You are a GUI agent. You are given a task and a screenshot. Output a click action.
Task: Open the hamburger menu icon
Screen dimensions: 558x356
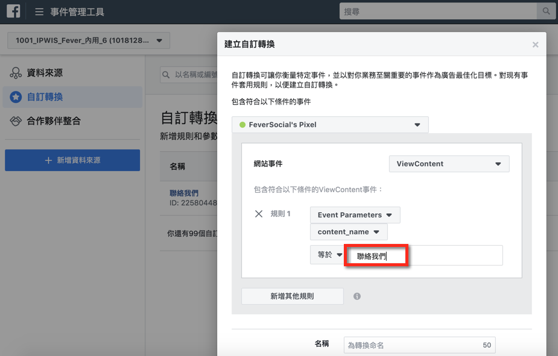pyautogui.click(x=39, y=11)
